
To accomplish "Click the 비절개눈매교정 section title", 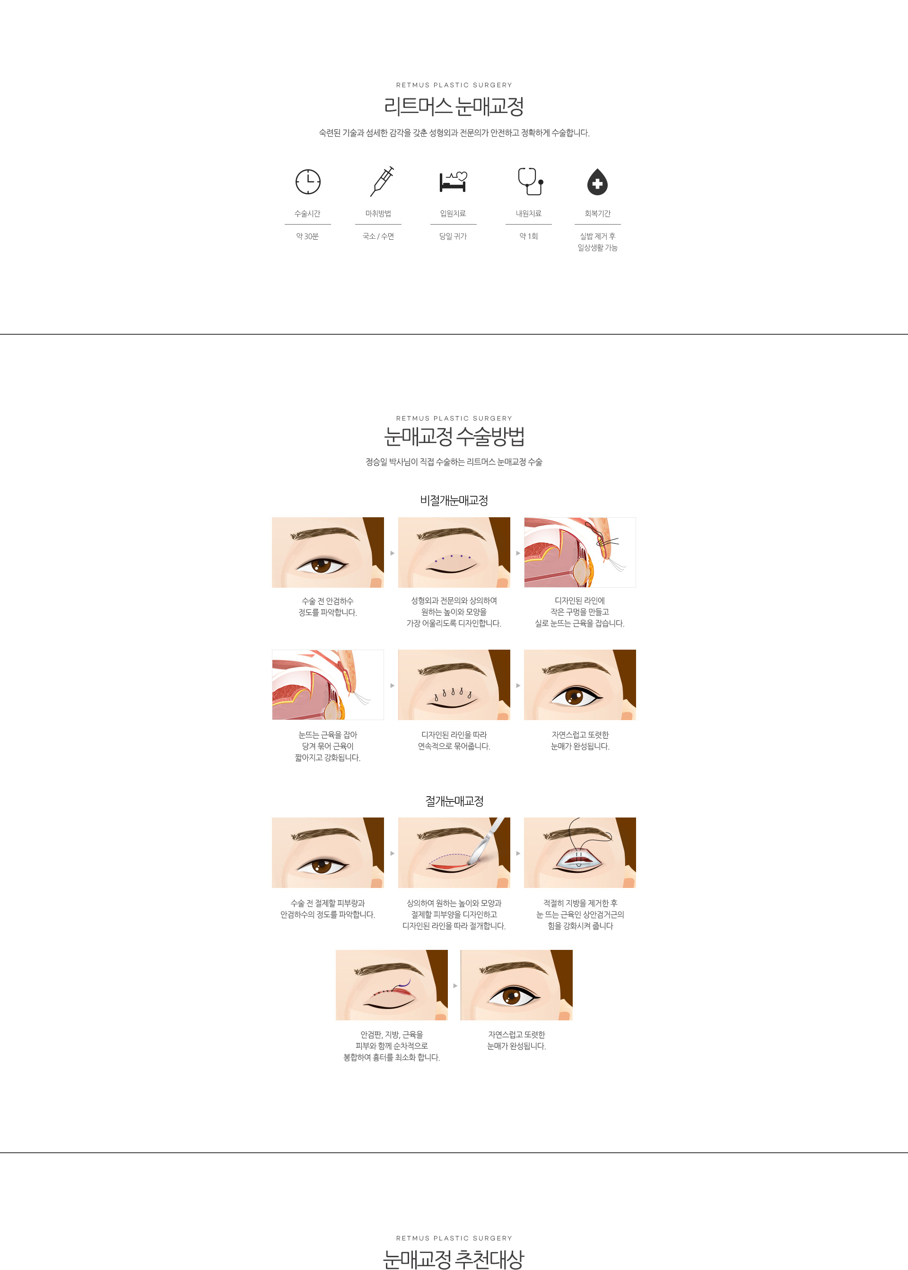I will (454, 500).
